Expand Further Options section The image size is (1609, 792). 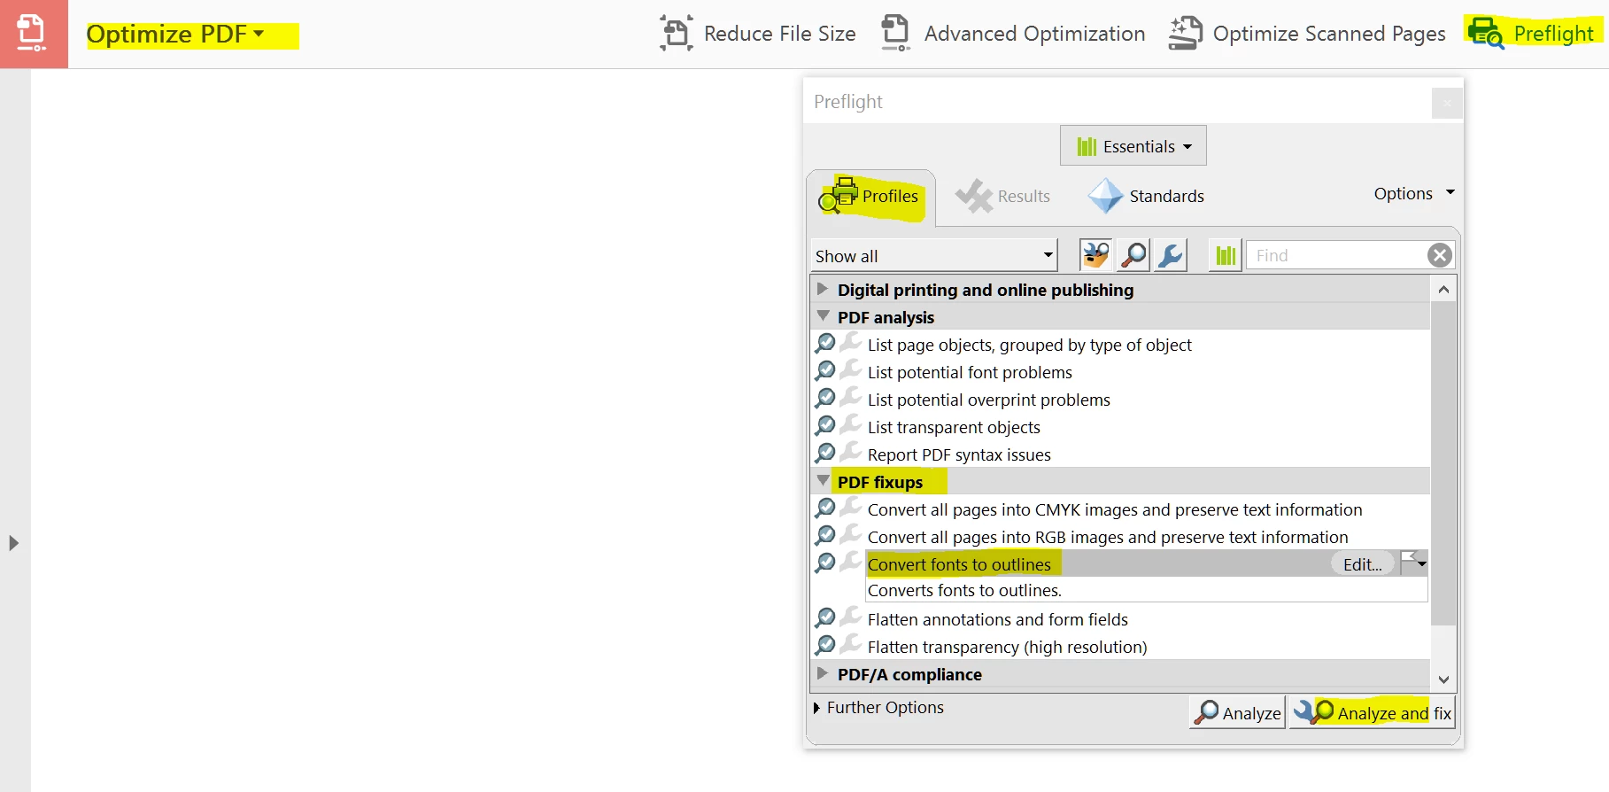(878, 707)
